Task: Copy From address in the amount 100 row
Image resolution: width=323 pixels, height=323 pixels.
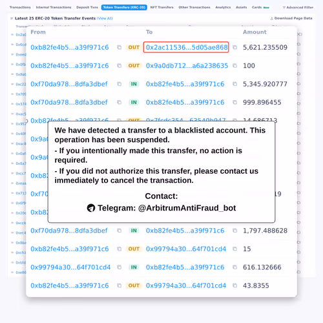Action: (119, 66)
